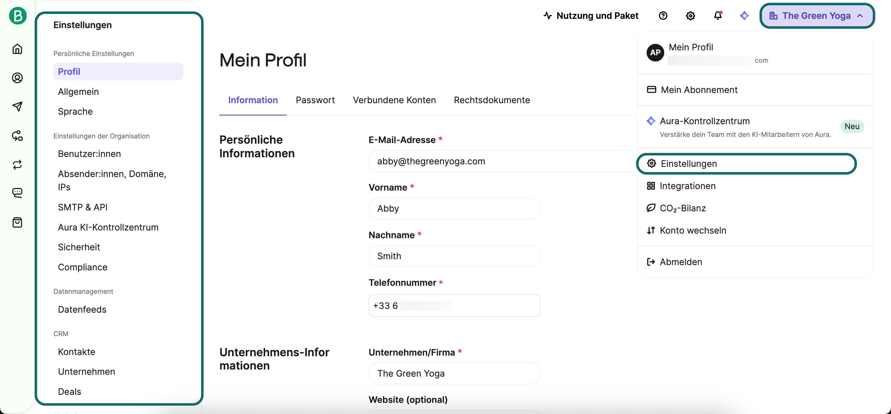Open the Conversations chat icon
891x414 pixels.
(17, 193)
